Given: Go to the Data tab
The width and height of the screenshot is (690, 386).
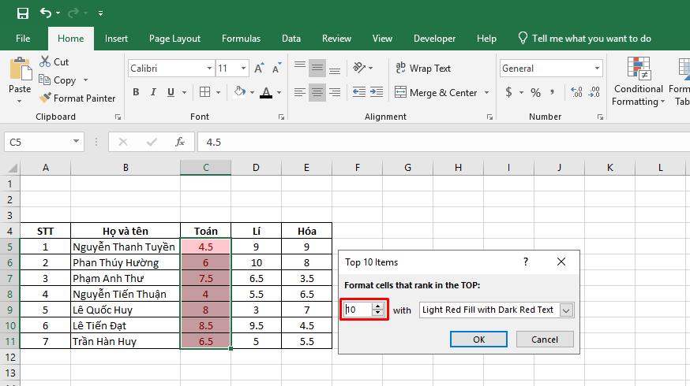Looking at the screenshot, I should (291, 39).
